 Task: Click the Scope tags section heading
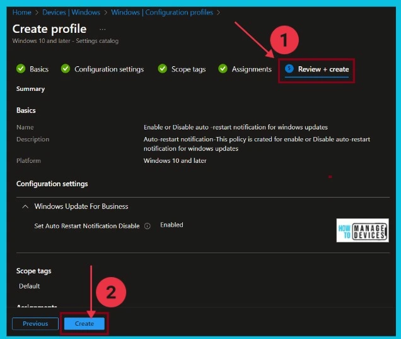34,271
